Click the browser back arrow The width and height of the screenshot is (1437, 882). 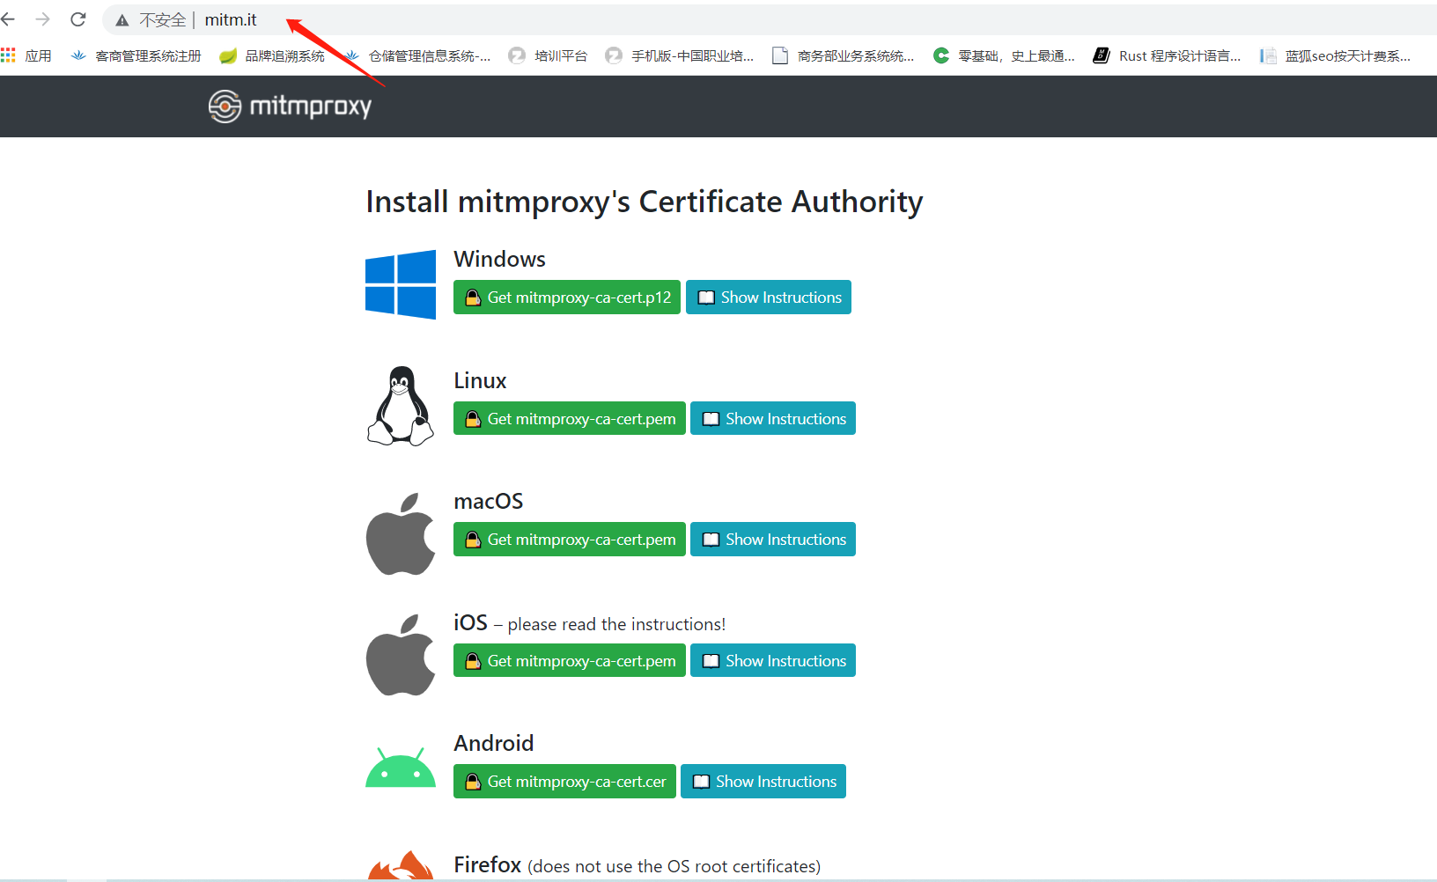[8, 19]
